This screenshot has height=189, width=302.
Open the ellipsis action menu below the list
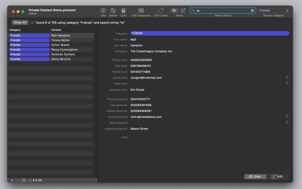pyautogui.click(x=24, y=180)
